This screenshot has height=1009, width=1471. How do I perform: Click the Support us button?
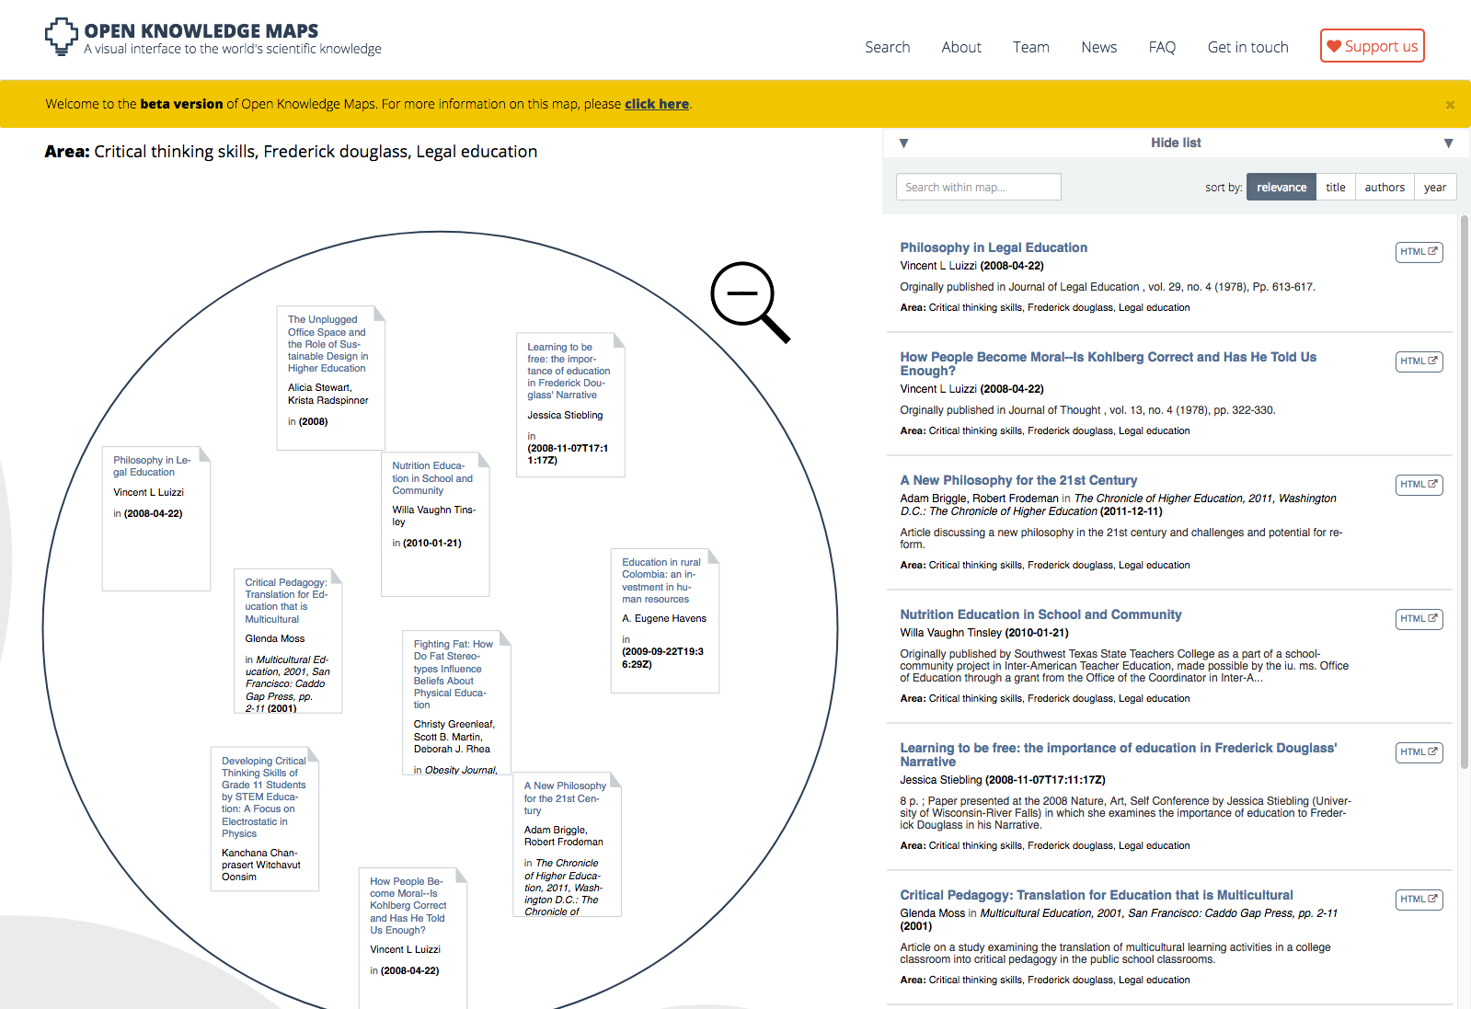(x=1372, y=46)
